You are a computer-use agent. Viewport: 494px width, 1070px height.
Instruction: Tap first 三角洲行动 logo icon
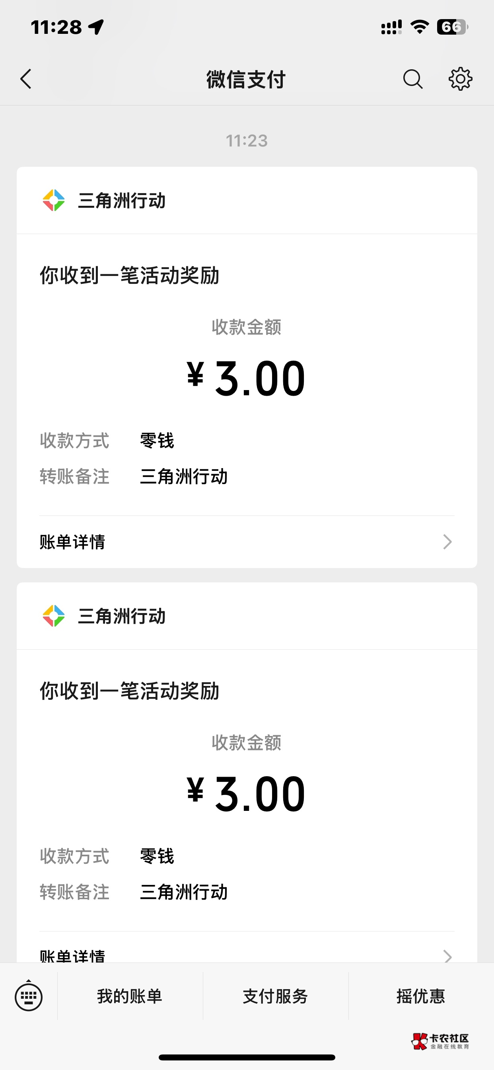click(54, 200)
